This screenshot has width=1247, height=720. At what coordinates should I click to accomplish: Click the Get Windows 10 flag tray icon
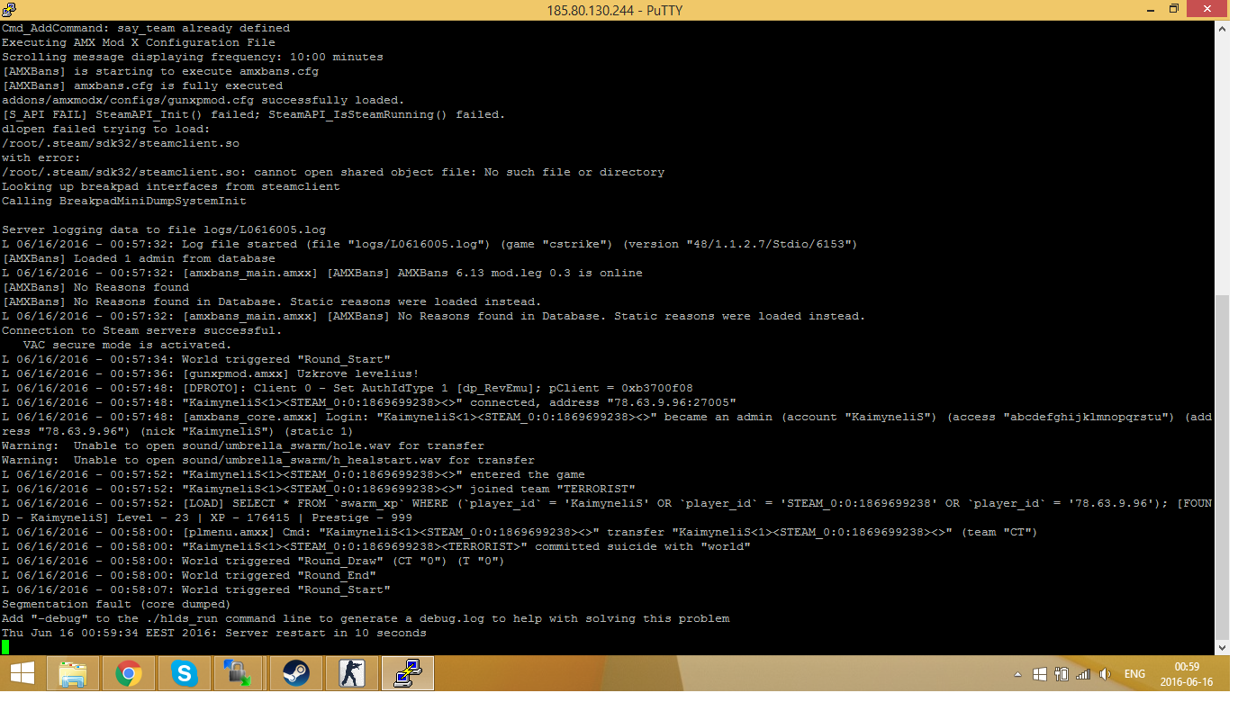pos(1039,674)
